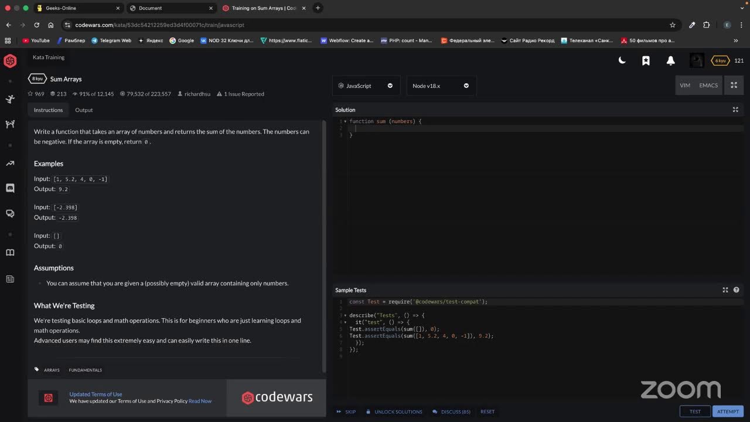Click the 8 kyu Sum Arrays badge
This screenshot has height=422, width=750.
[x=37, y=79]
